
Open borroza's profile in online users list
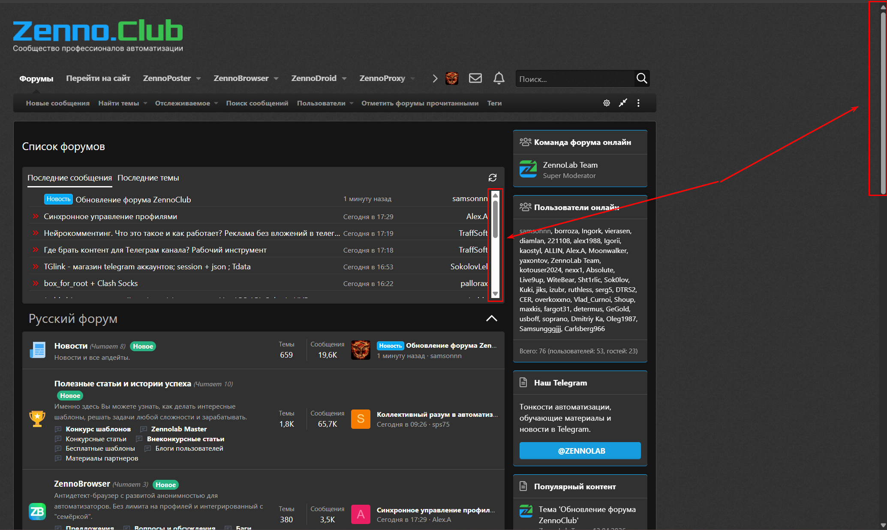pyautogui.click(x=566, y=231)
